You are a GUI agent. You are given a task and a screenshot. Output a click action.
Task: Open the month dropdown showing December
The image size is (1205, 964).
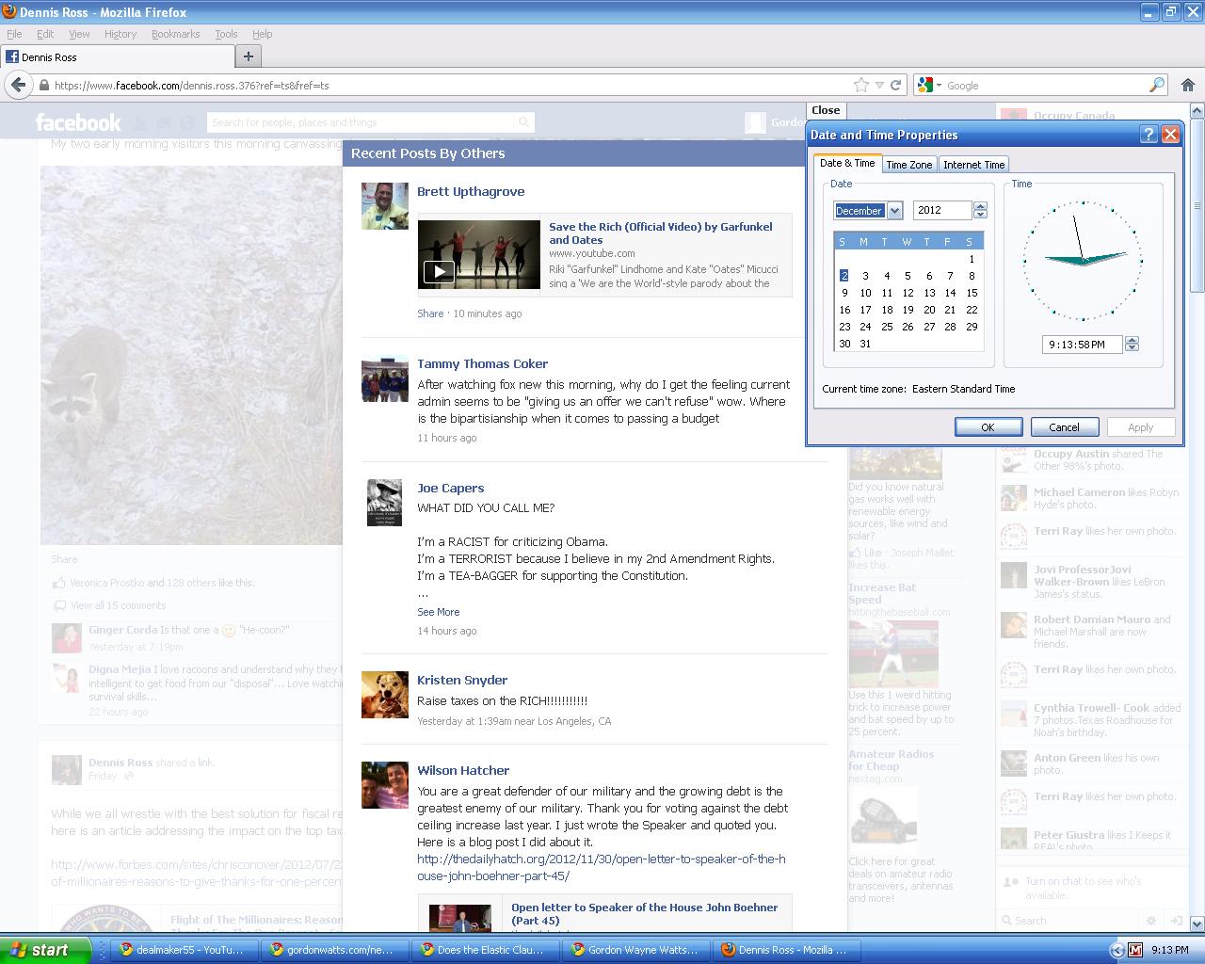(x=894, y=211)
